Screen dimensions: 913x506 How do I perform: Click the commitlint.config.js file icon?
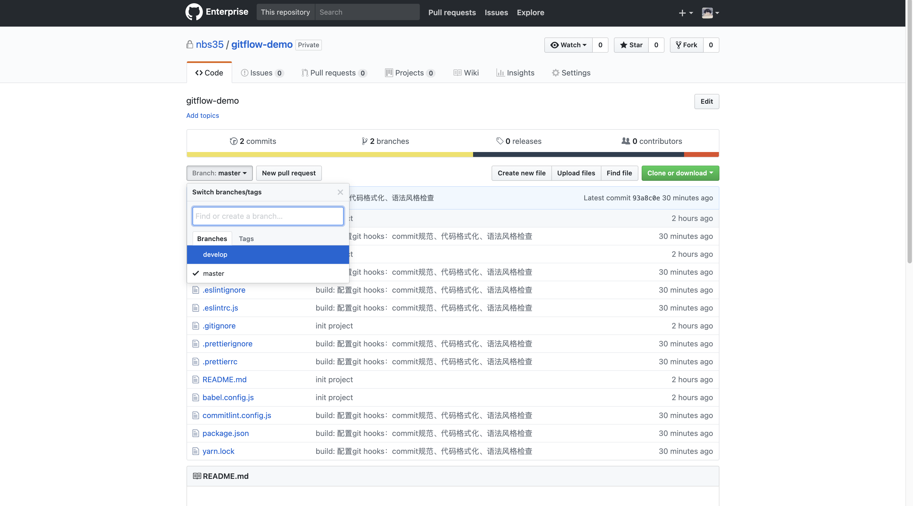196,415
